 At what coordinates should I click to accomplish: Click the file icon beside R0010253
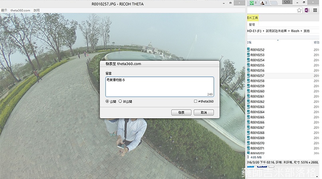pyautogui.click(x=248, y=55)
